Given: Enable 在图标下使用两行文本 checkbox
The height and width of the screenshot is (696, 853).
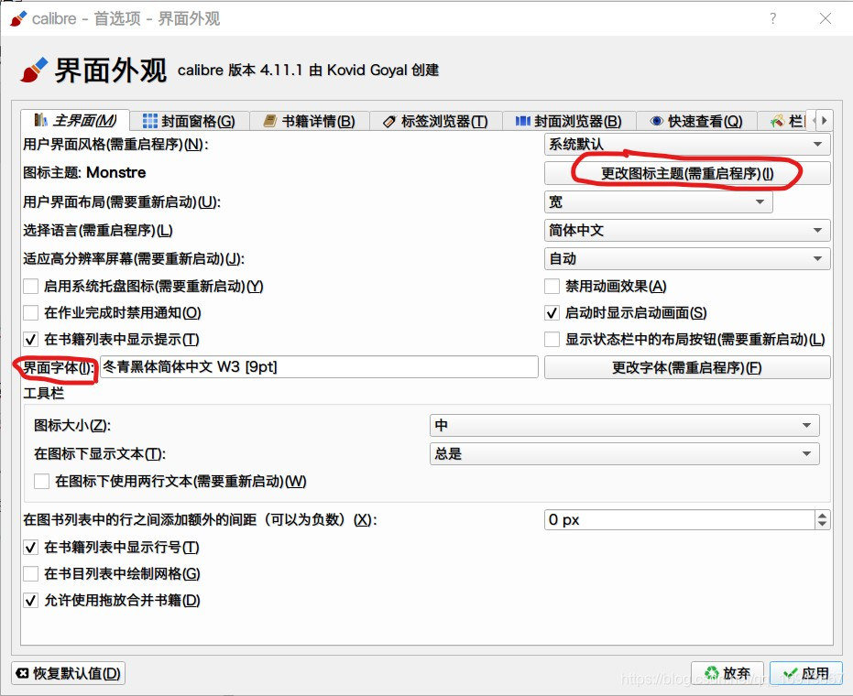Looking at the screenshot, I should [x=42, y=481].
